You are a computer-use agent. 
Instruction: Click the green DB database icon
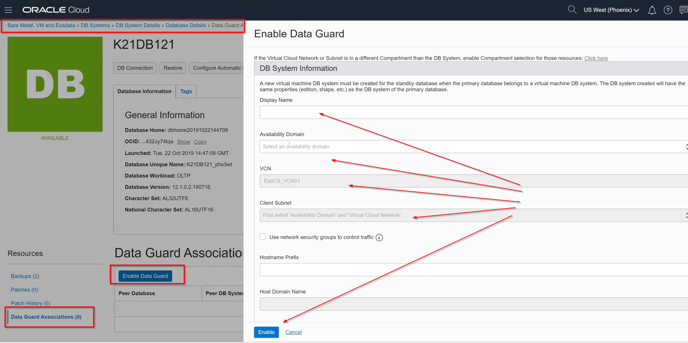55,84
